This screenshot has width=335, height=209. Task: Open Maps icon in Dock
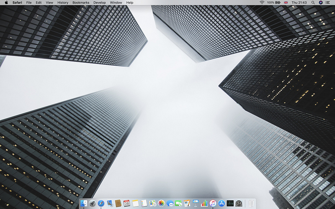152,203
